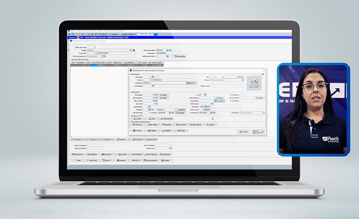Image resolution: width=359 pixels, height=219 pixels.
Task: Open the 2-IPI tax button
Action: [x=152, y=119]
